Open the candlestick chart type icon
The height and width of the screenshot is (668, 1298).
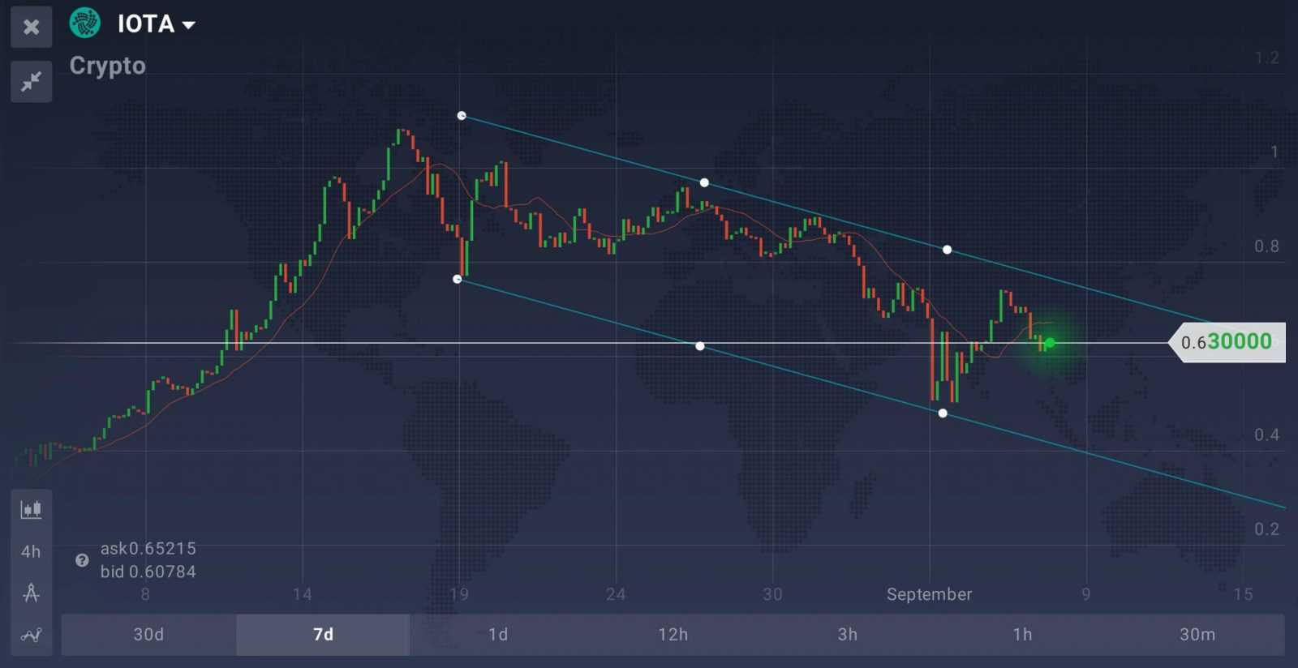click(x=31, y=509)
